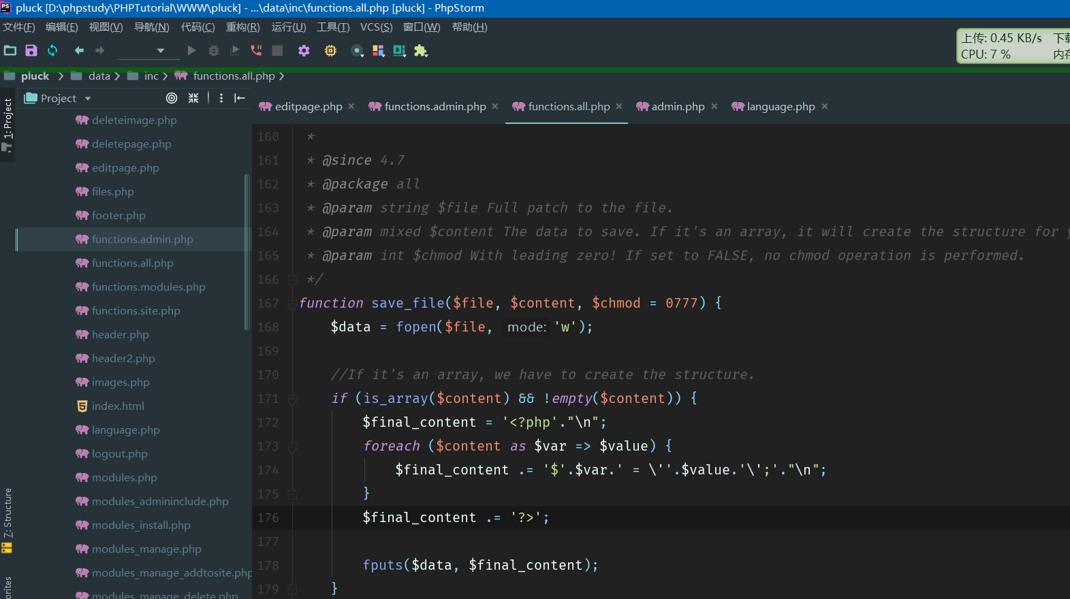This screenshot has width=1070, height=599.
Task: Click the Collapse All icon in Project panel
Action: point(193,98)
